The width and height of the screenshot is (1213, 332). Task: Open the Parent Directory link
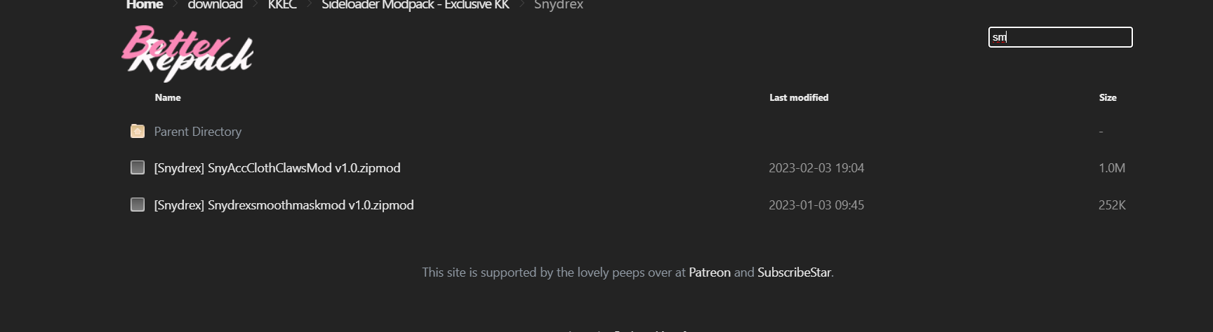point(198,132)
